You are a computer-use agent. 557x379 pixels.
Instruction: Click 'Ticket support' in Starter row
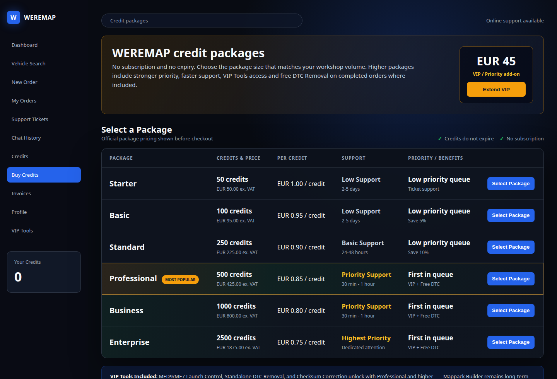pyautogui.click(x=424, y=189)
